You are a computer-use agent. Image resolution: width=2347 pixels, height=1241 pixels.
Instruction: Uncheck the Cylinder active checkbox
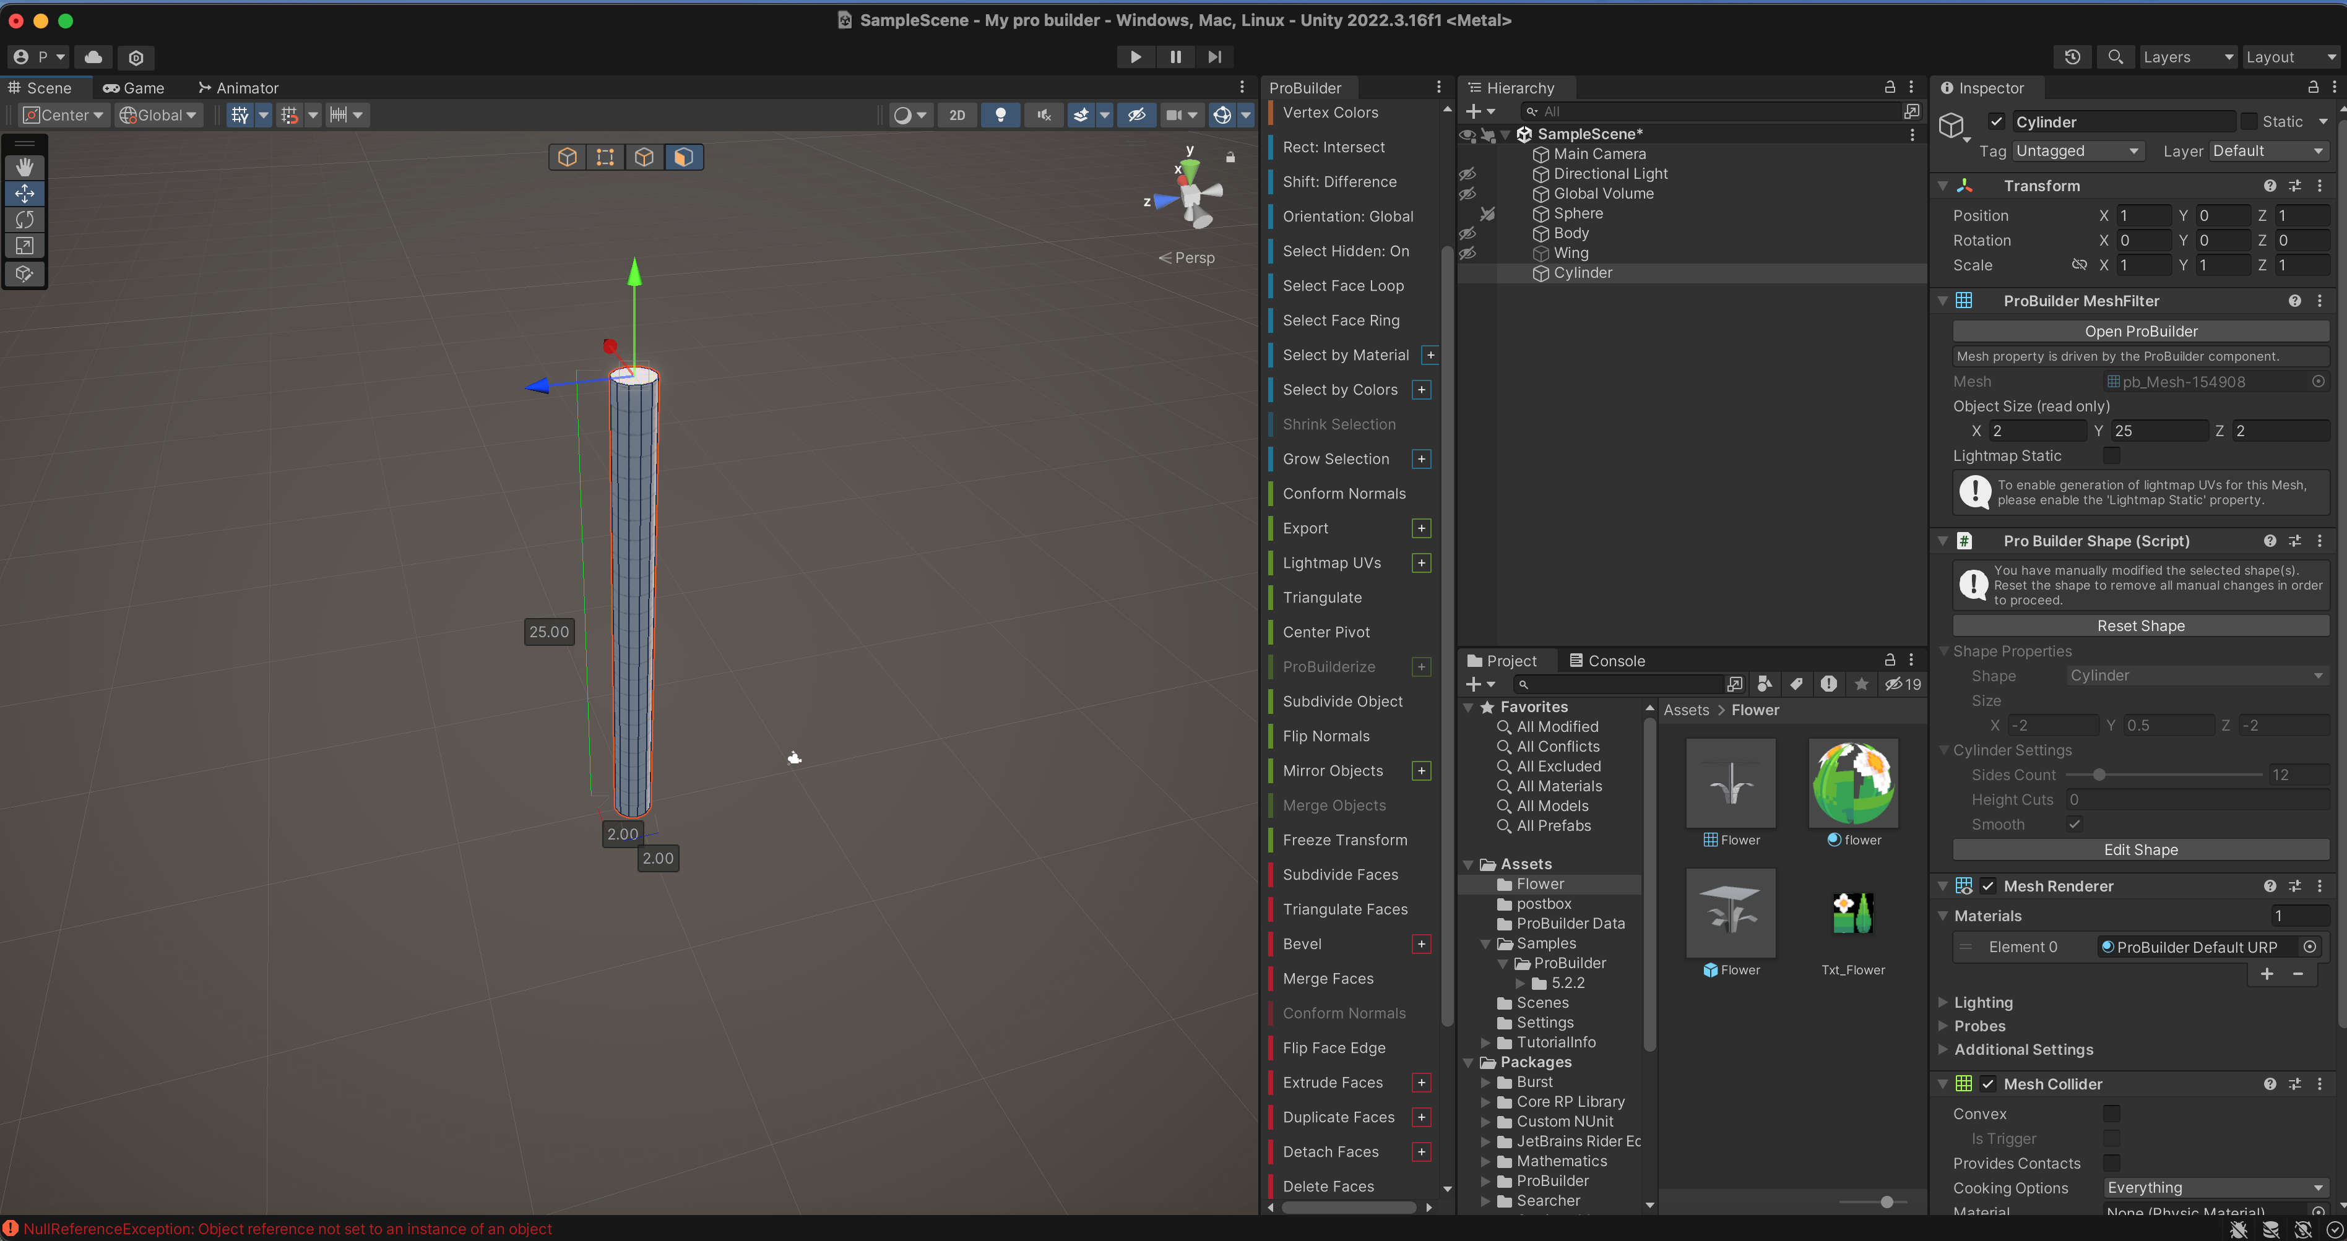point(1996,121)
